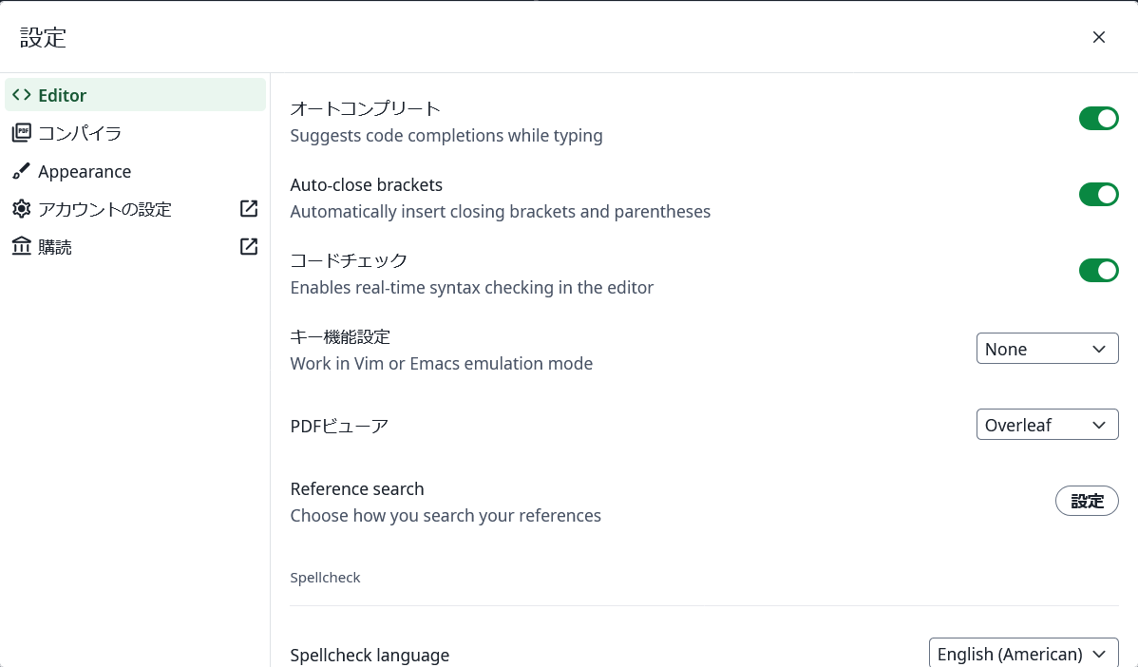Open the Spellcheck language dropdown

point(1022,654)
